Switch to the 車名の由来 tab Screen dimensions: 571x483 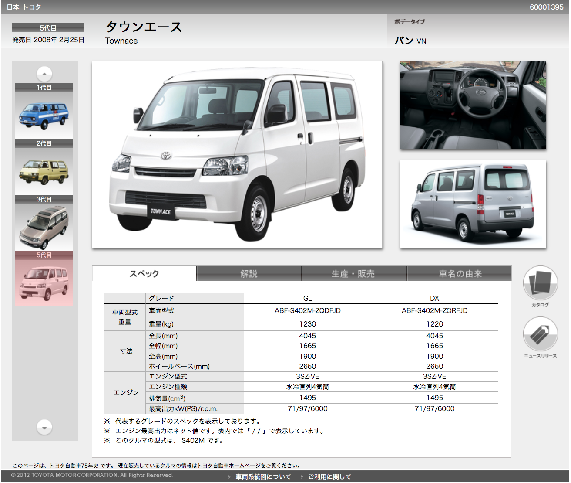point(460,274)
